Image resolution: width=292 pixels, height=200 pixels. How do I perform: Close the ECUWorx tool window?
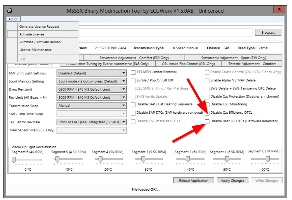click(x=279, y=9)
